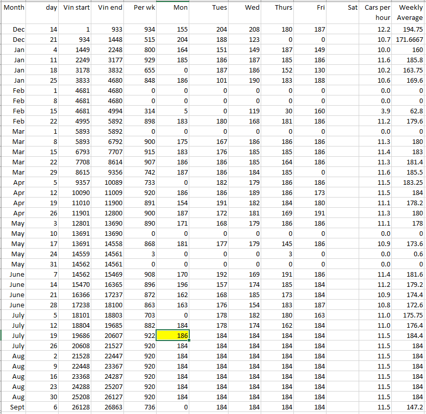Click the Weekly Average value 194.75
This screenshot has height=414, width=426.
(x=410, y=30)
